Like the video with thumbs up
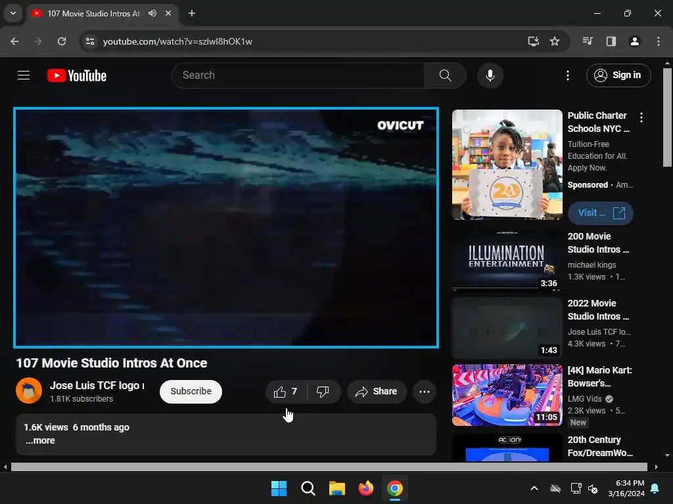 pyautogui.click(x=287, y=391)
